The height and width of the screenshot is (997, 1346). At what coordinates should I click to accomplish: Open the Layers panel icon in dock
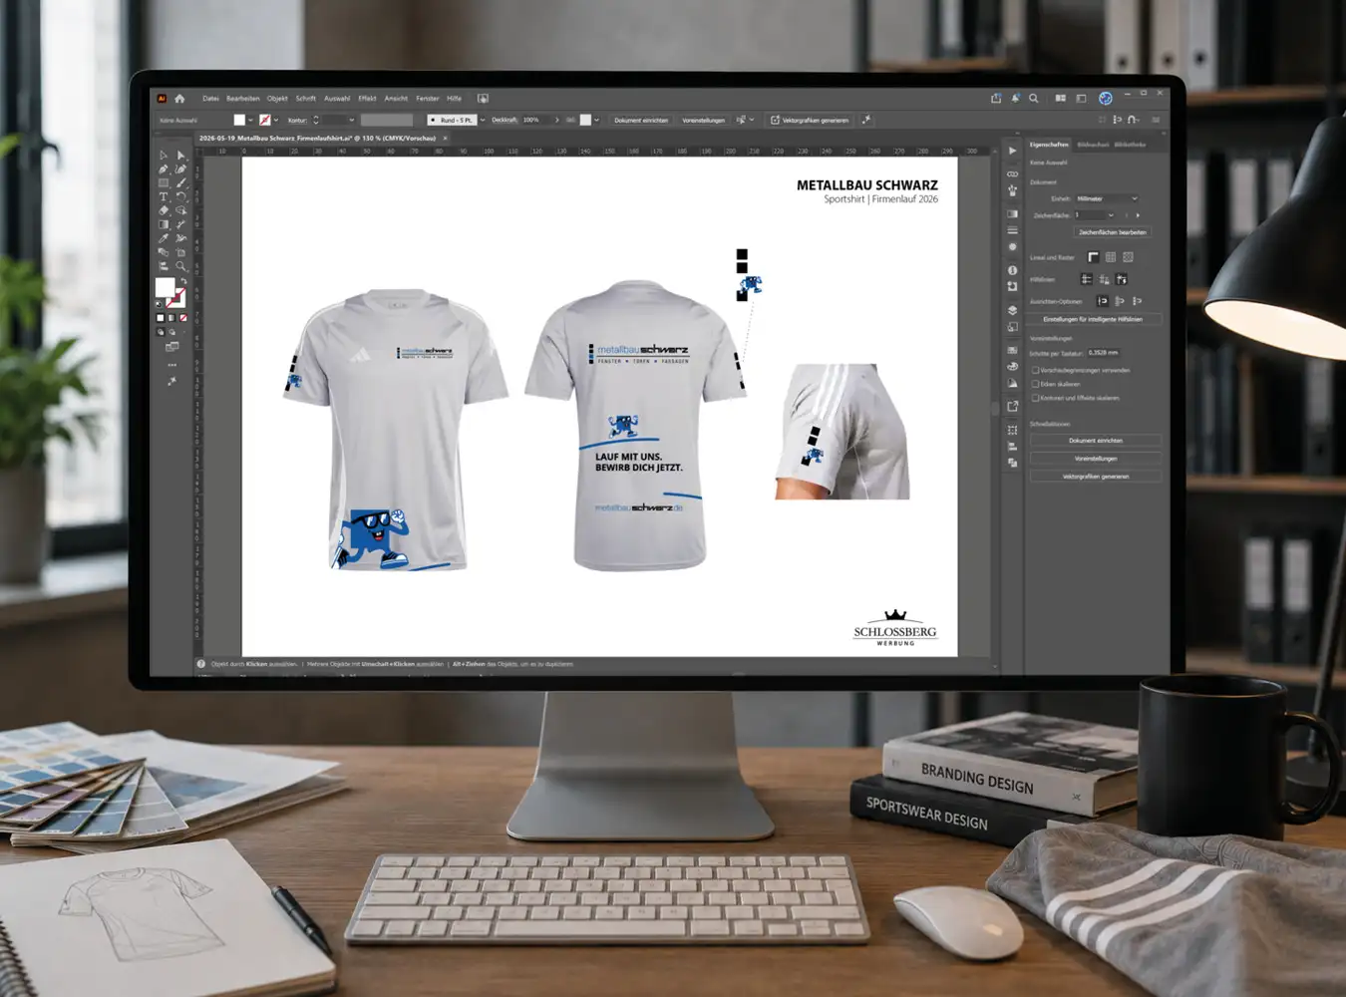point(1012,310)
